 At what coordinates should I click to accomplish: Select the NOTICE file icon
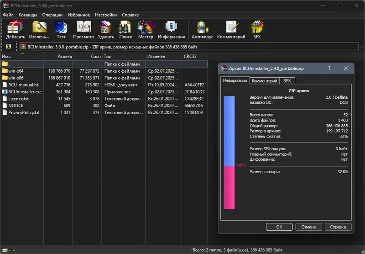pyautogui.click(x=5, y=106)
